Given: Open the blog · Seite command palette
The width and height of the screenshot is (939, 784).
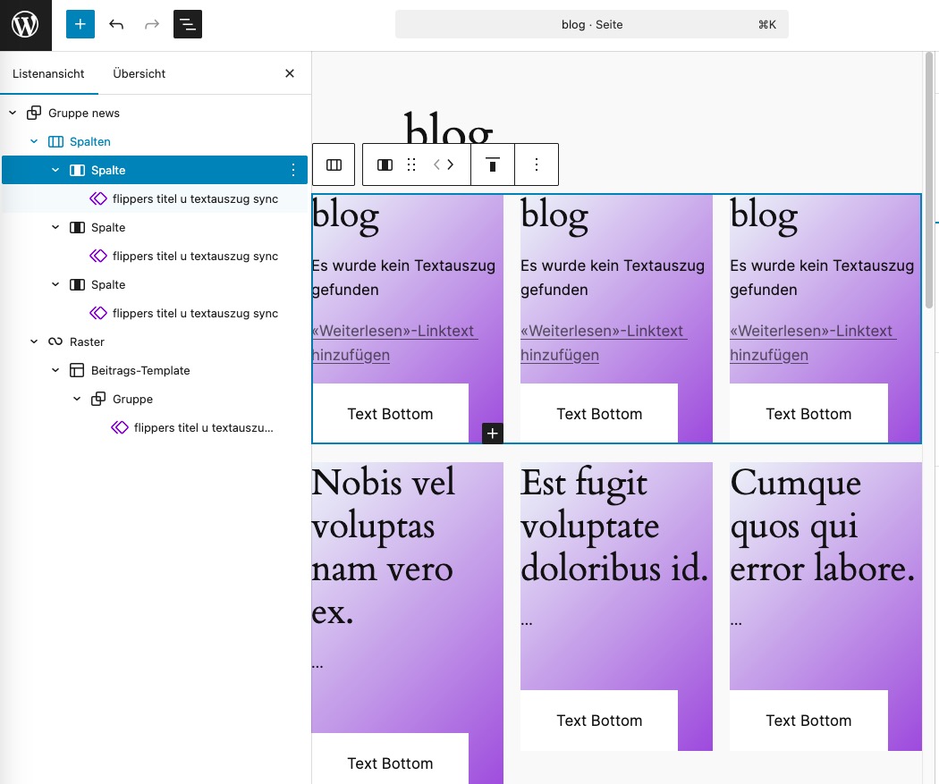Looking at the screenshot, I should [x=591, y=25].
